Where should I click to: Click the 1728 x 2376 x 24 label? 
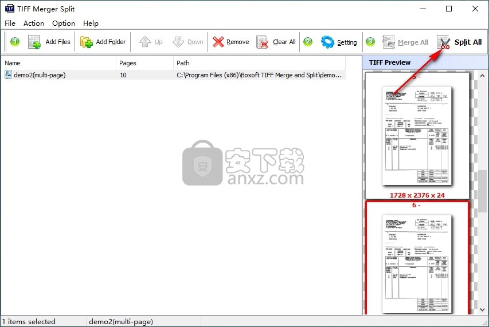click(417, 195)
